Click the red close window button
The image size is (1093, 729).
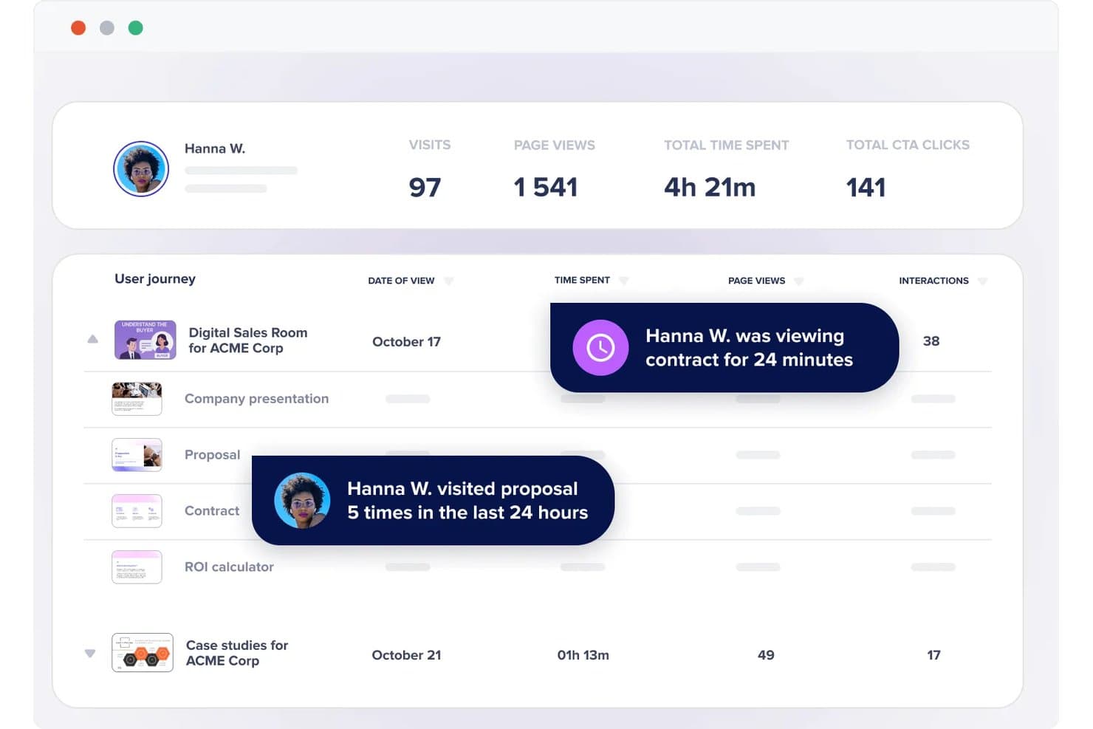pyautogui.click(x=78, y=28)
